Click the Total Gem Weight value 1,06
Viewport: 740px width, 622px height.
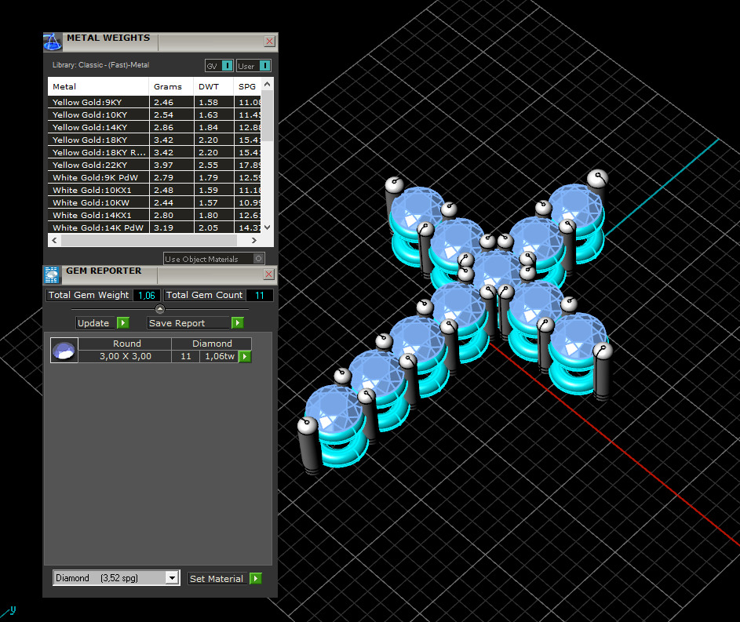(x=147, y=295)
